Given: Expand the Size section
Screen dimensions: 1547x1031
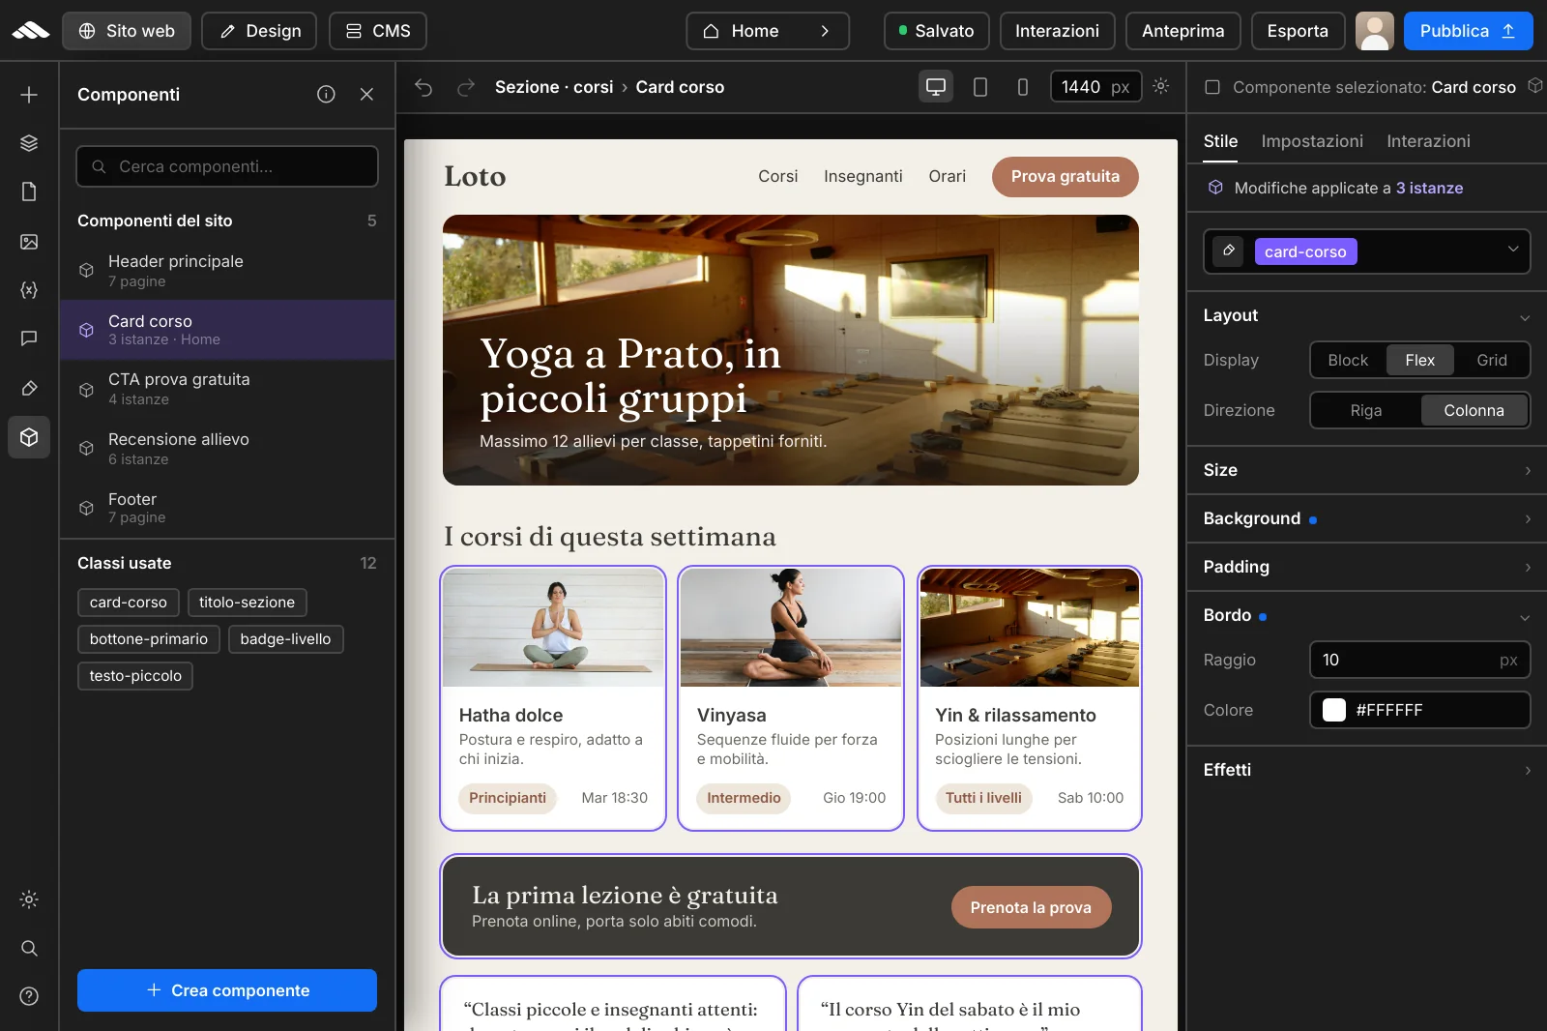Looking at the screenshot, I should tap(1367, 470).
